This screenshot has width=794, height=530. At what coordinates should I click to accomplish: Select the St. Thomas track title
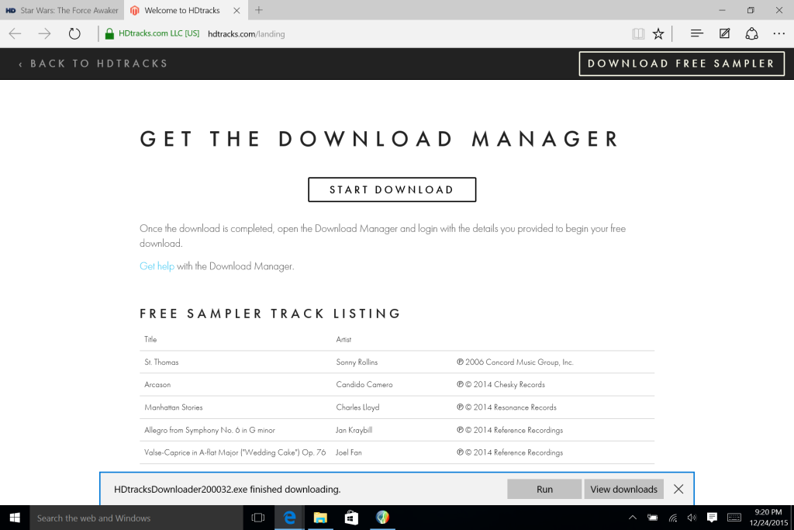[161, 362]
